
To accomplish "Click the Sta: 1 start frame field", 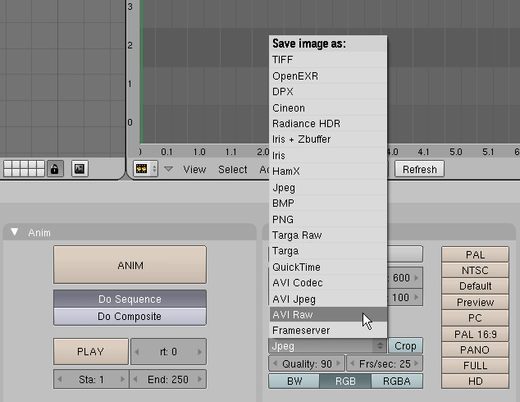I will coord(91,379).
